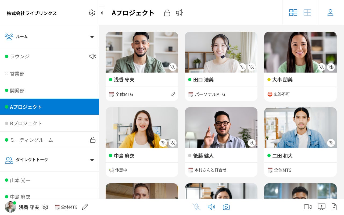
Task: Click the muted mic badge on 中島 麻衣's card
Action: point(163,143)
